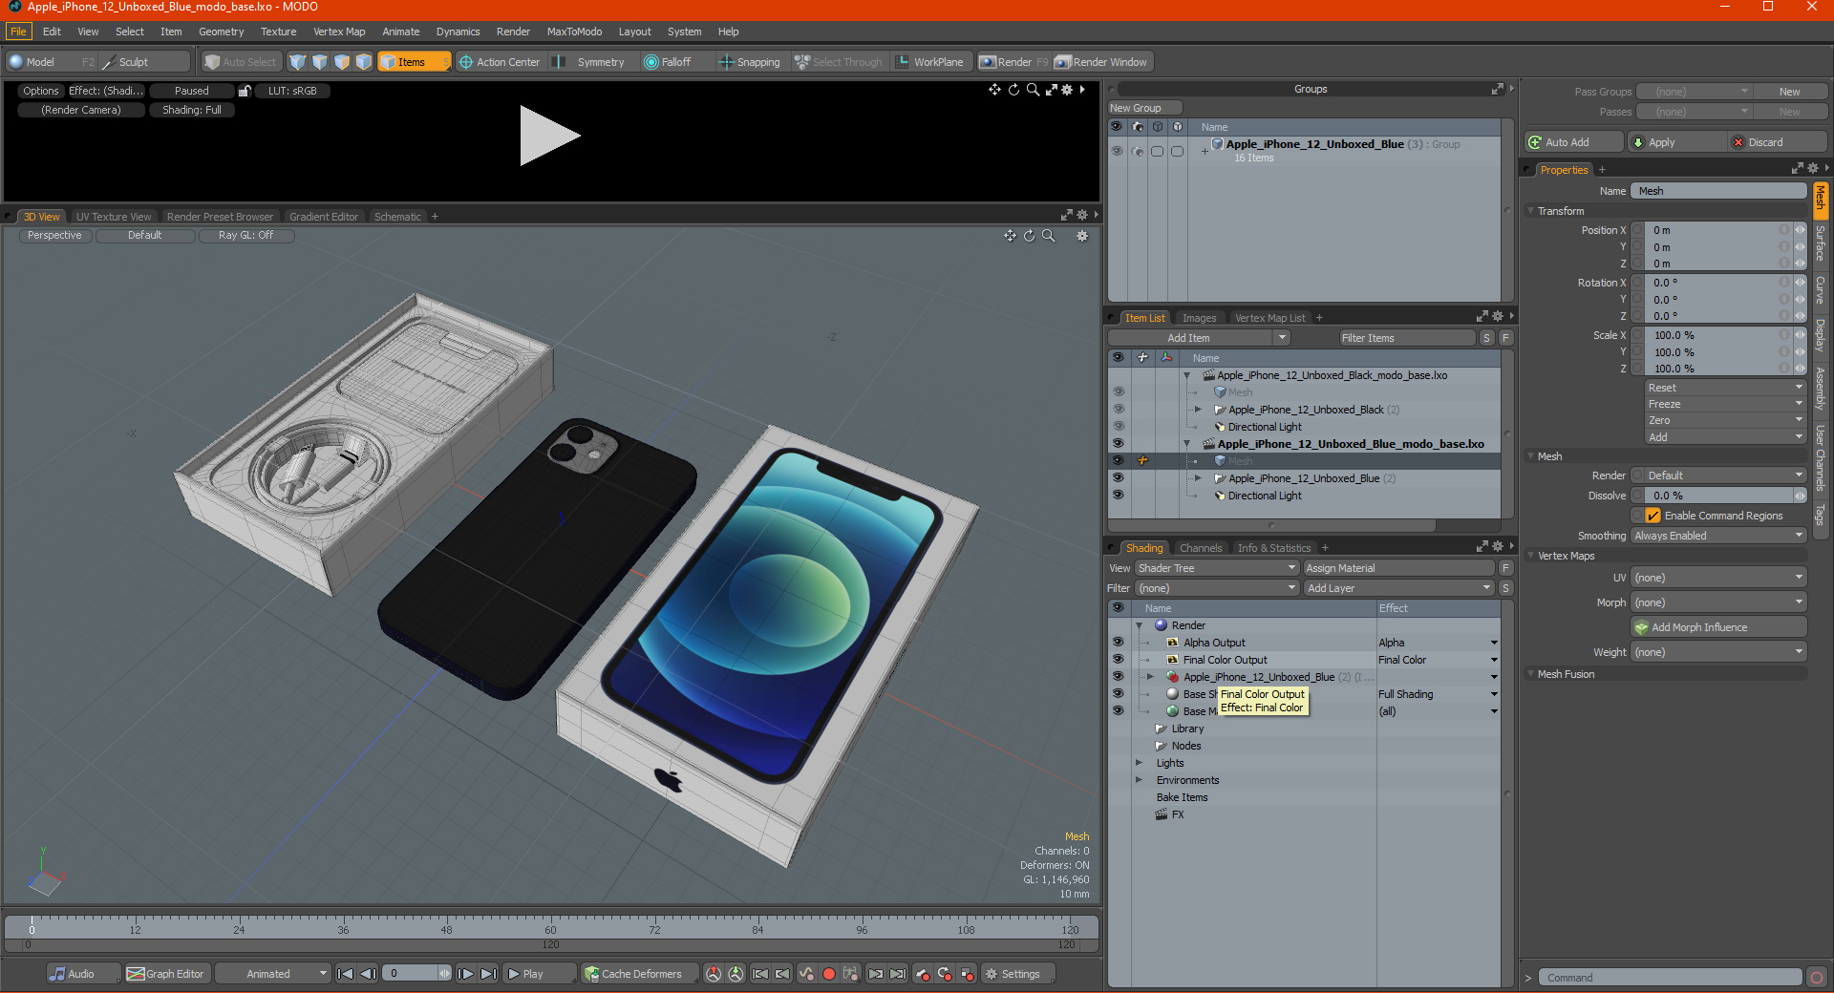Collapse the Black_modo_base.lxo scene
This screenshot has height=993, width=1834.
pyautogui.click(x=1187, y=375)
